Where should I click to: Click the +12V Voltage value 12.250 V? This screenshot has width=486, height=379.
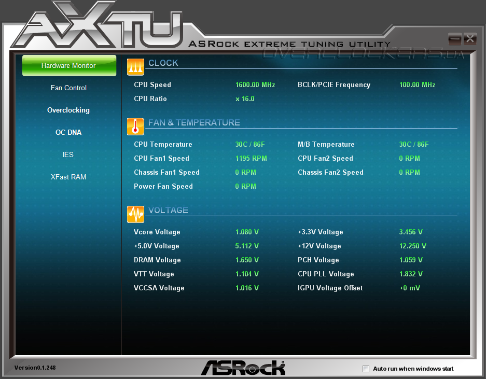click(412, 246)
